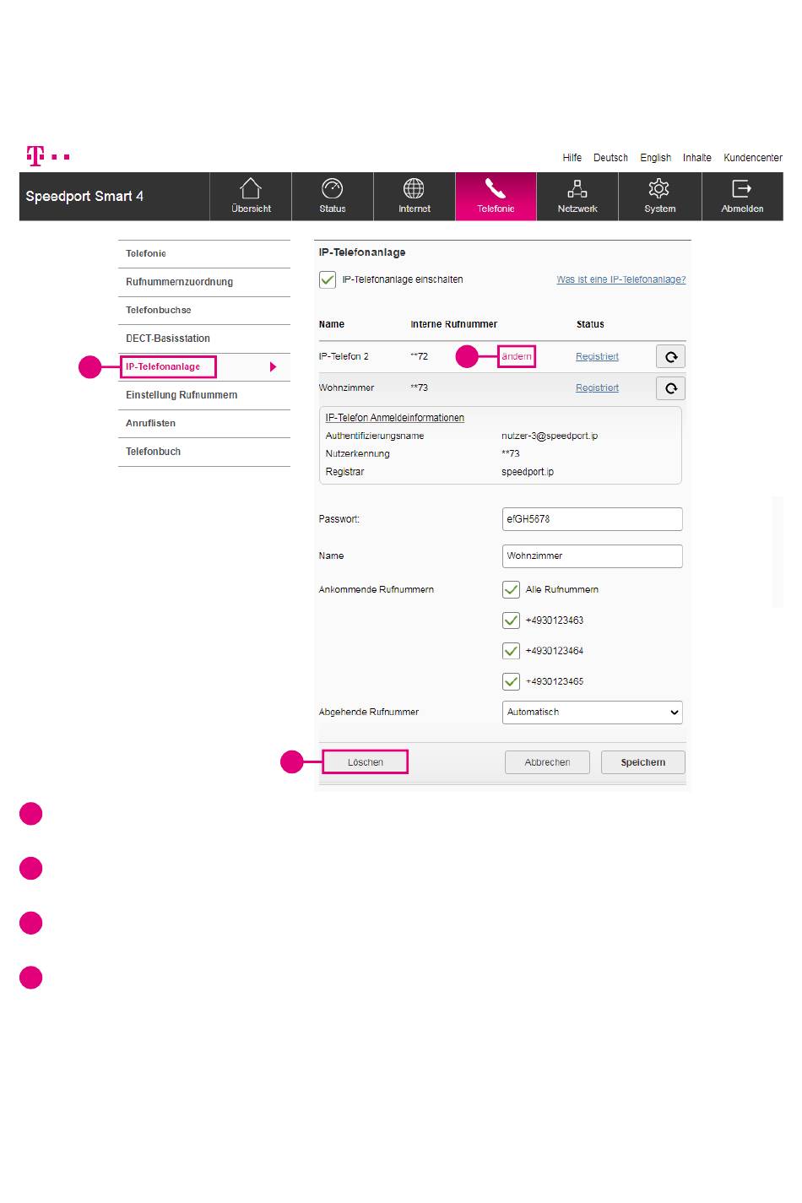Image resolution: width=802 pixels, height=1203 pixels.
Task: Click the Speichern button
Action: pyautogui.click(x=643, y=762)
